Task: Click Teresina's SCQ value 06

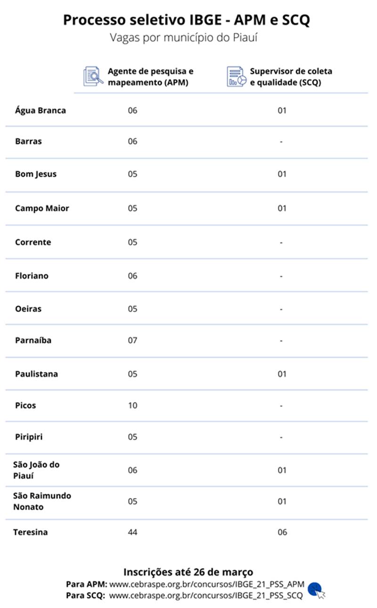Action: point(282,532)
